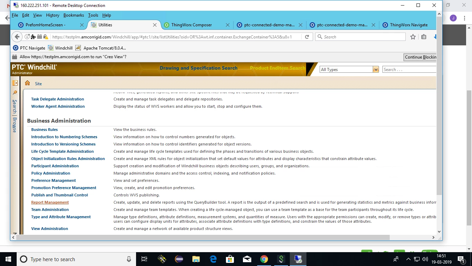This screenshot has width=472, height=266.
Task: Open the Edit menu
Action: coord(26,15)
